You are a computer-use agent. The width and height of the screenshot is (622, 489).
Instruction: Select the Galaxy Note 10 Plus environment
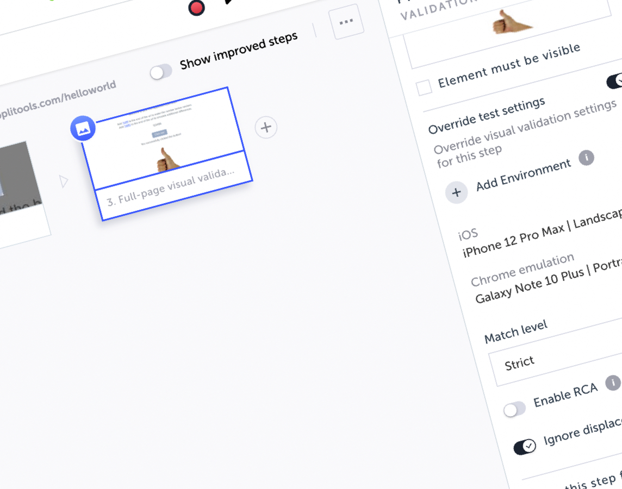(x=549, y=280)
